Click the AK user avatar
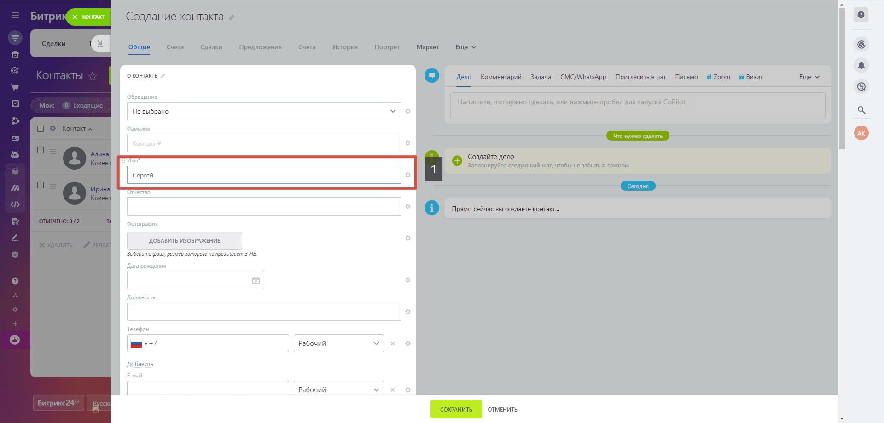Screen dimensions: 884x423 coord(861,133)
